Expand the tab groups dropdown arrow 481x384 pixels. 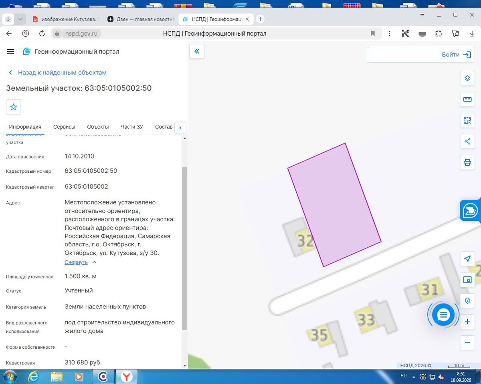point(20,19)
